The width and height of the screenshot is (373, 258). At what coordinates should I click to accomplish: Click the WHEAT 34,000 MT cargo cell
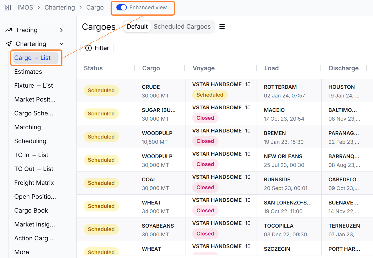160,206
